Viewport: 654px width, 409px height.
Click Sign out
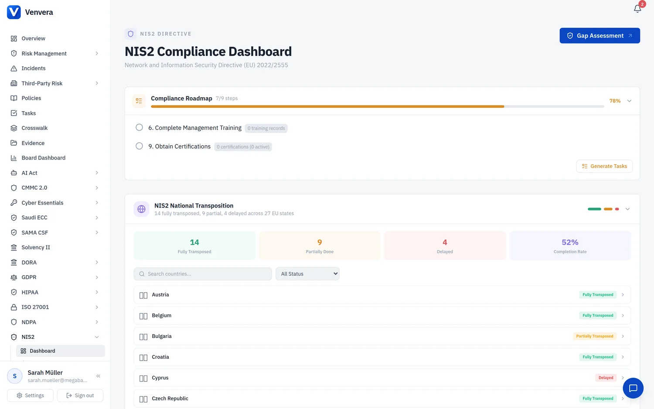coord(80,395)
